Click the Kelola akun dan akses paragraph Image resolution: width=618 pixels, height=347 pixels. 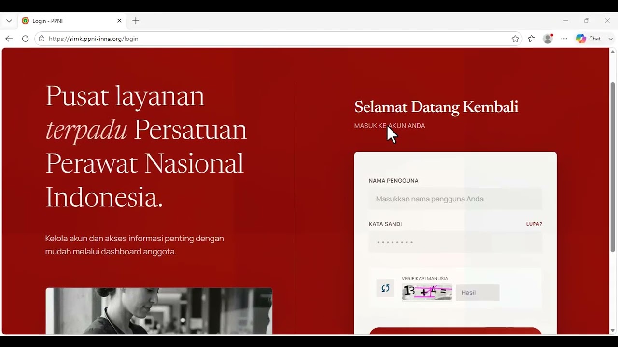point(135,245)
